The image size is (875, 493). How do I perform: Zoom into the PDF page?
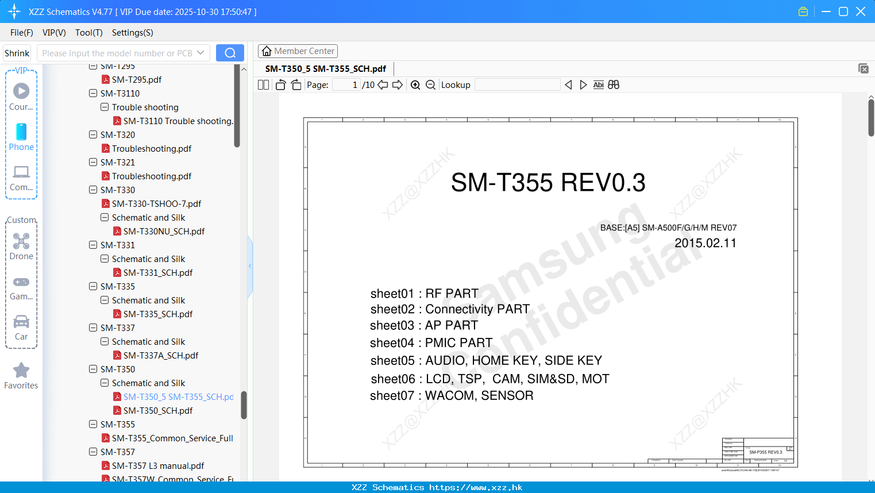[x=415, y=84]
